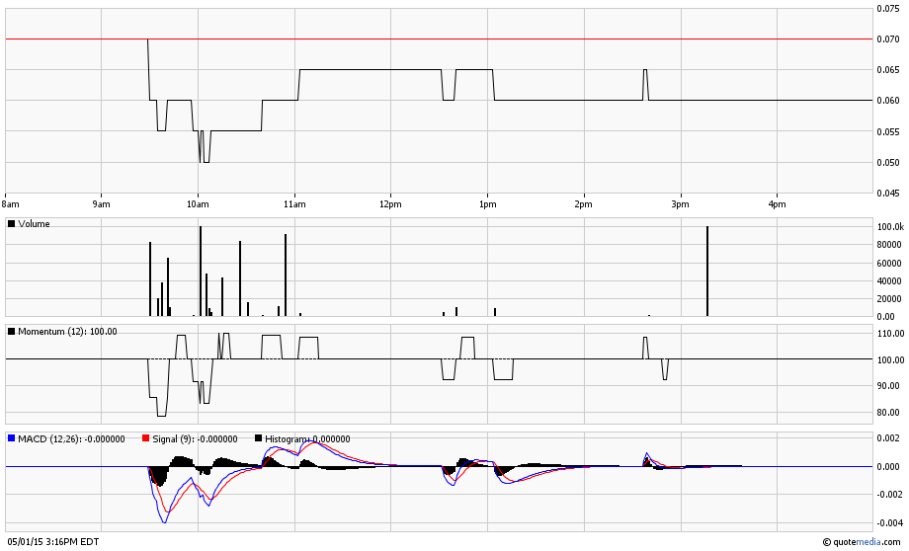Click the 'Volume' legend label
The height and width of the screenshot is (551, 909).
(x=34, y=223)
